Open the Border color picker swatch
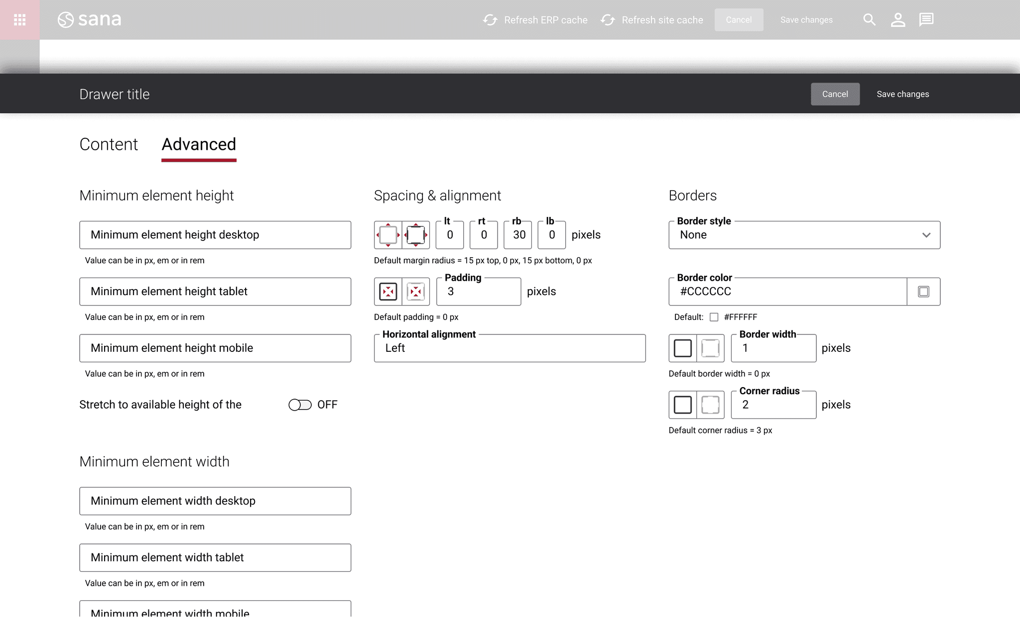This screenshot has height=637, width=1020. pyautogui.click(x=923, y=292)
